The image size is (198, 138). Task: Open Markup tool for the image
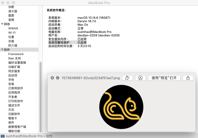[x=140, y=78]
